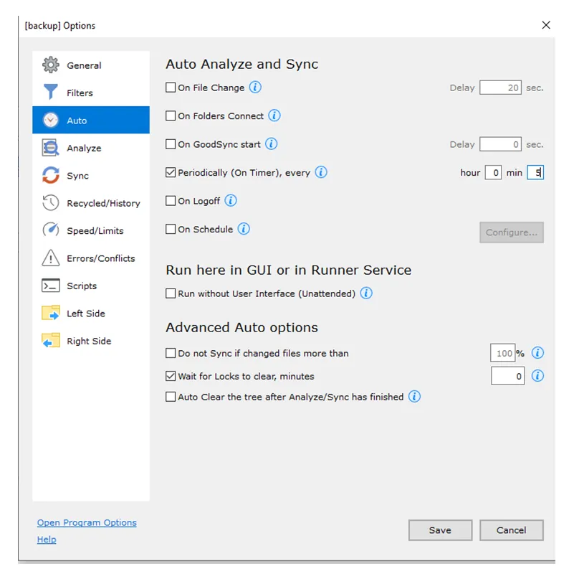This screenshot has width=574, height=579.
Task: Show info for On Logoff
Action: [231, 200]
